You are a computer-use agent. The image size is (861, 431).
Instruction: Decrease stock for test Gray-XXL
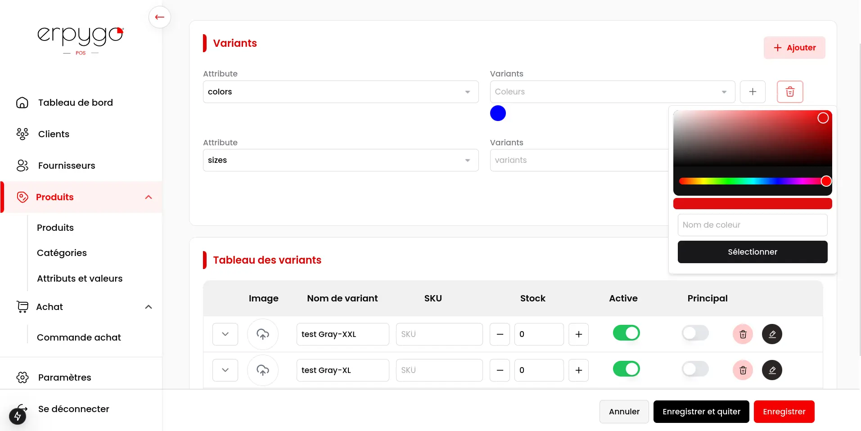click(500, 334)
